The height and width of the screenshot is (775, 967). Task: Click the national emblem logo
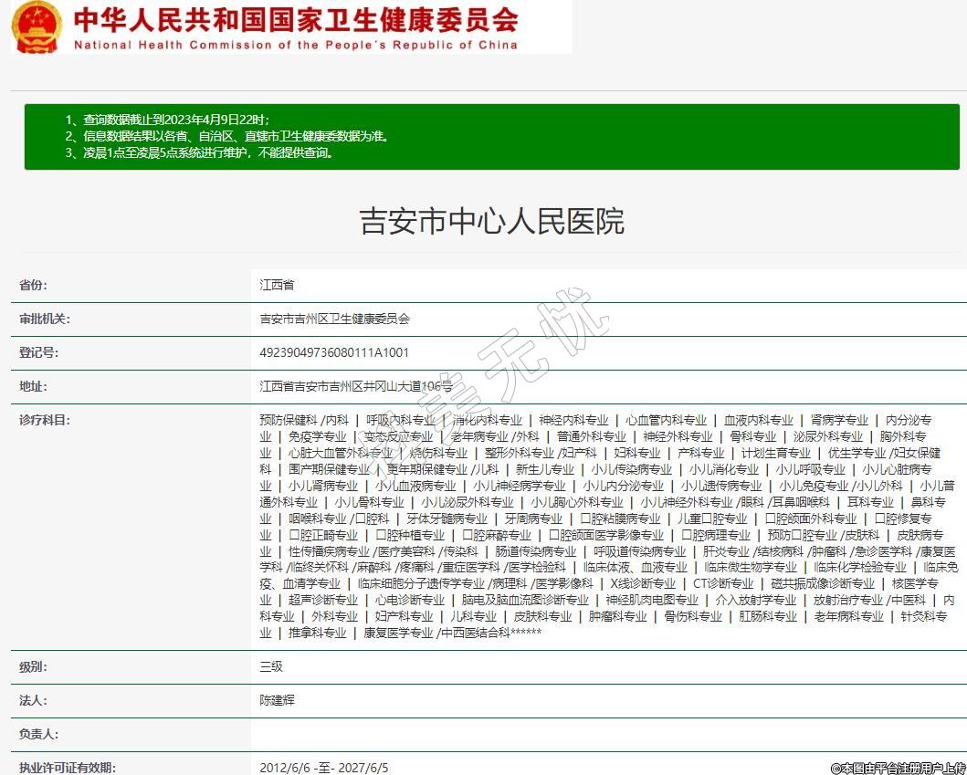click(x=37, y=26)
